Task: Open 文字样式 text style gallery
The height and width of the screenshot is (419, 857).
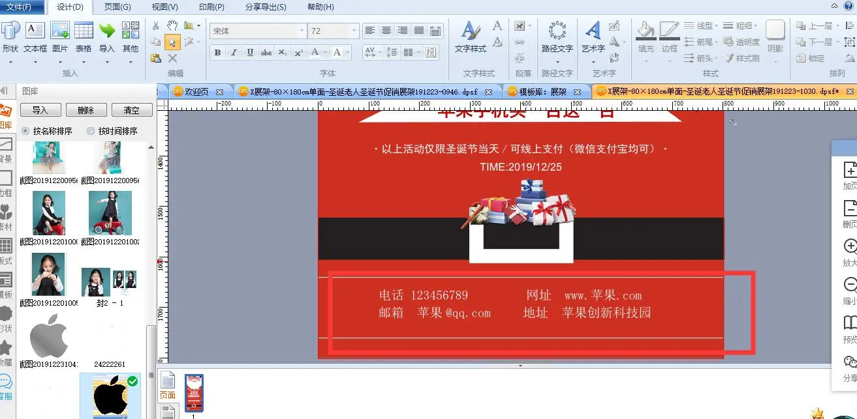Action: click(471, 37)
